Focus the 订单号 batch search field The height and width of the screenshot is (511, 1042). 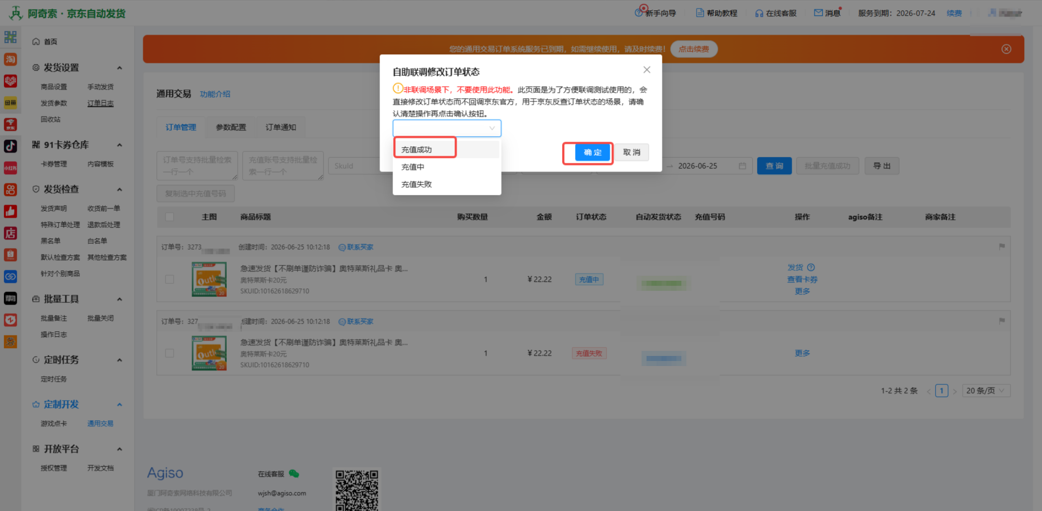point(197,166)
